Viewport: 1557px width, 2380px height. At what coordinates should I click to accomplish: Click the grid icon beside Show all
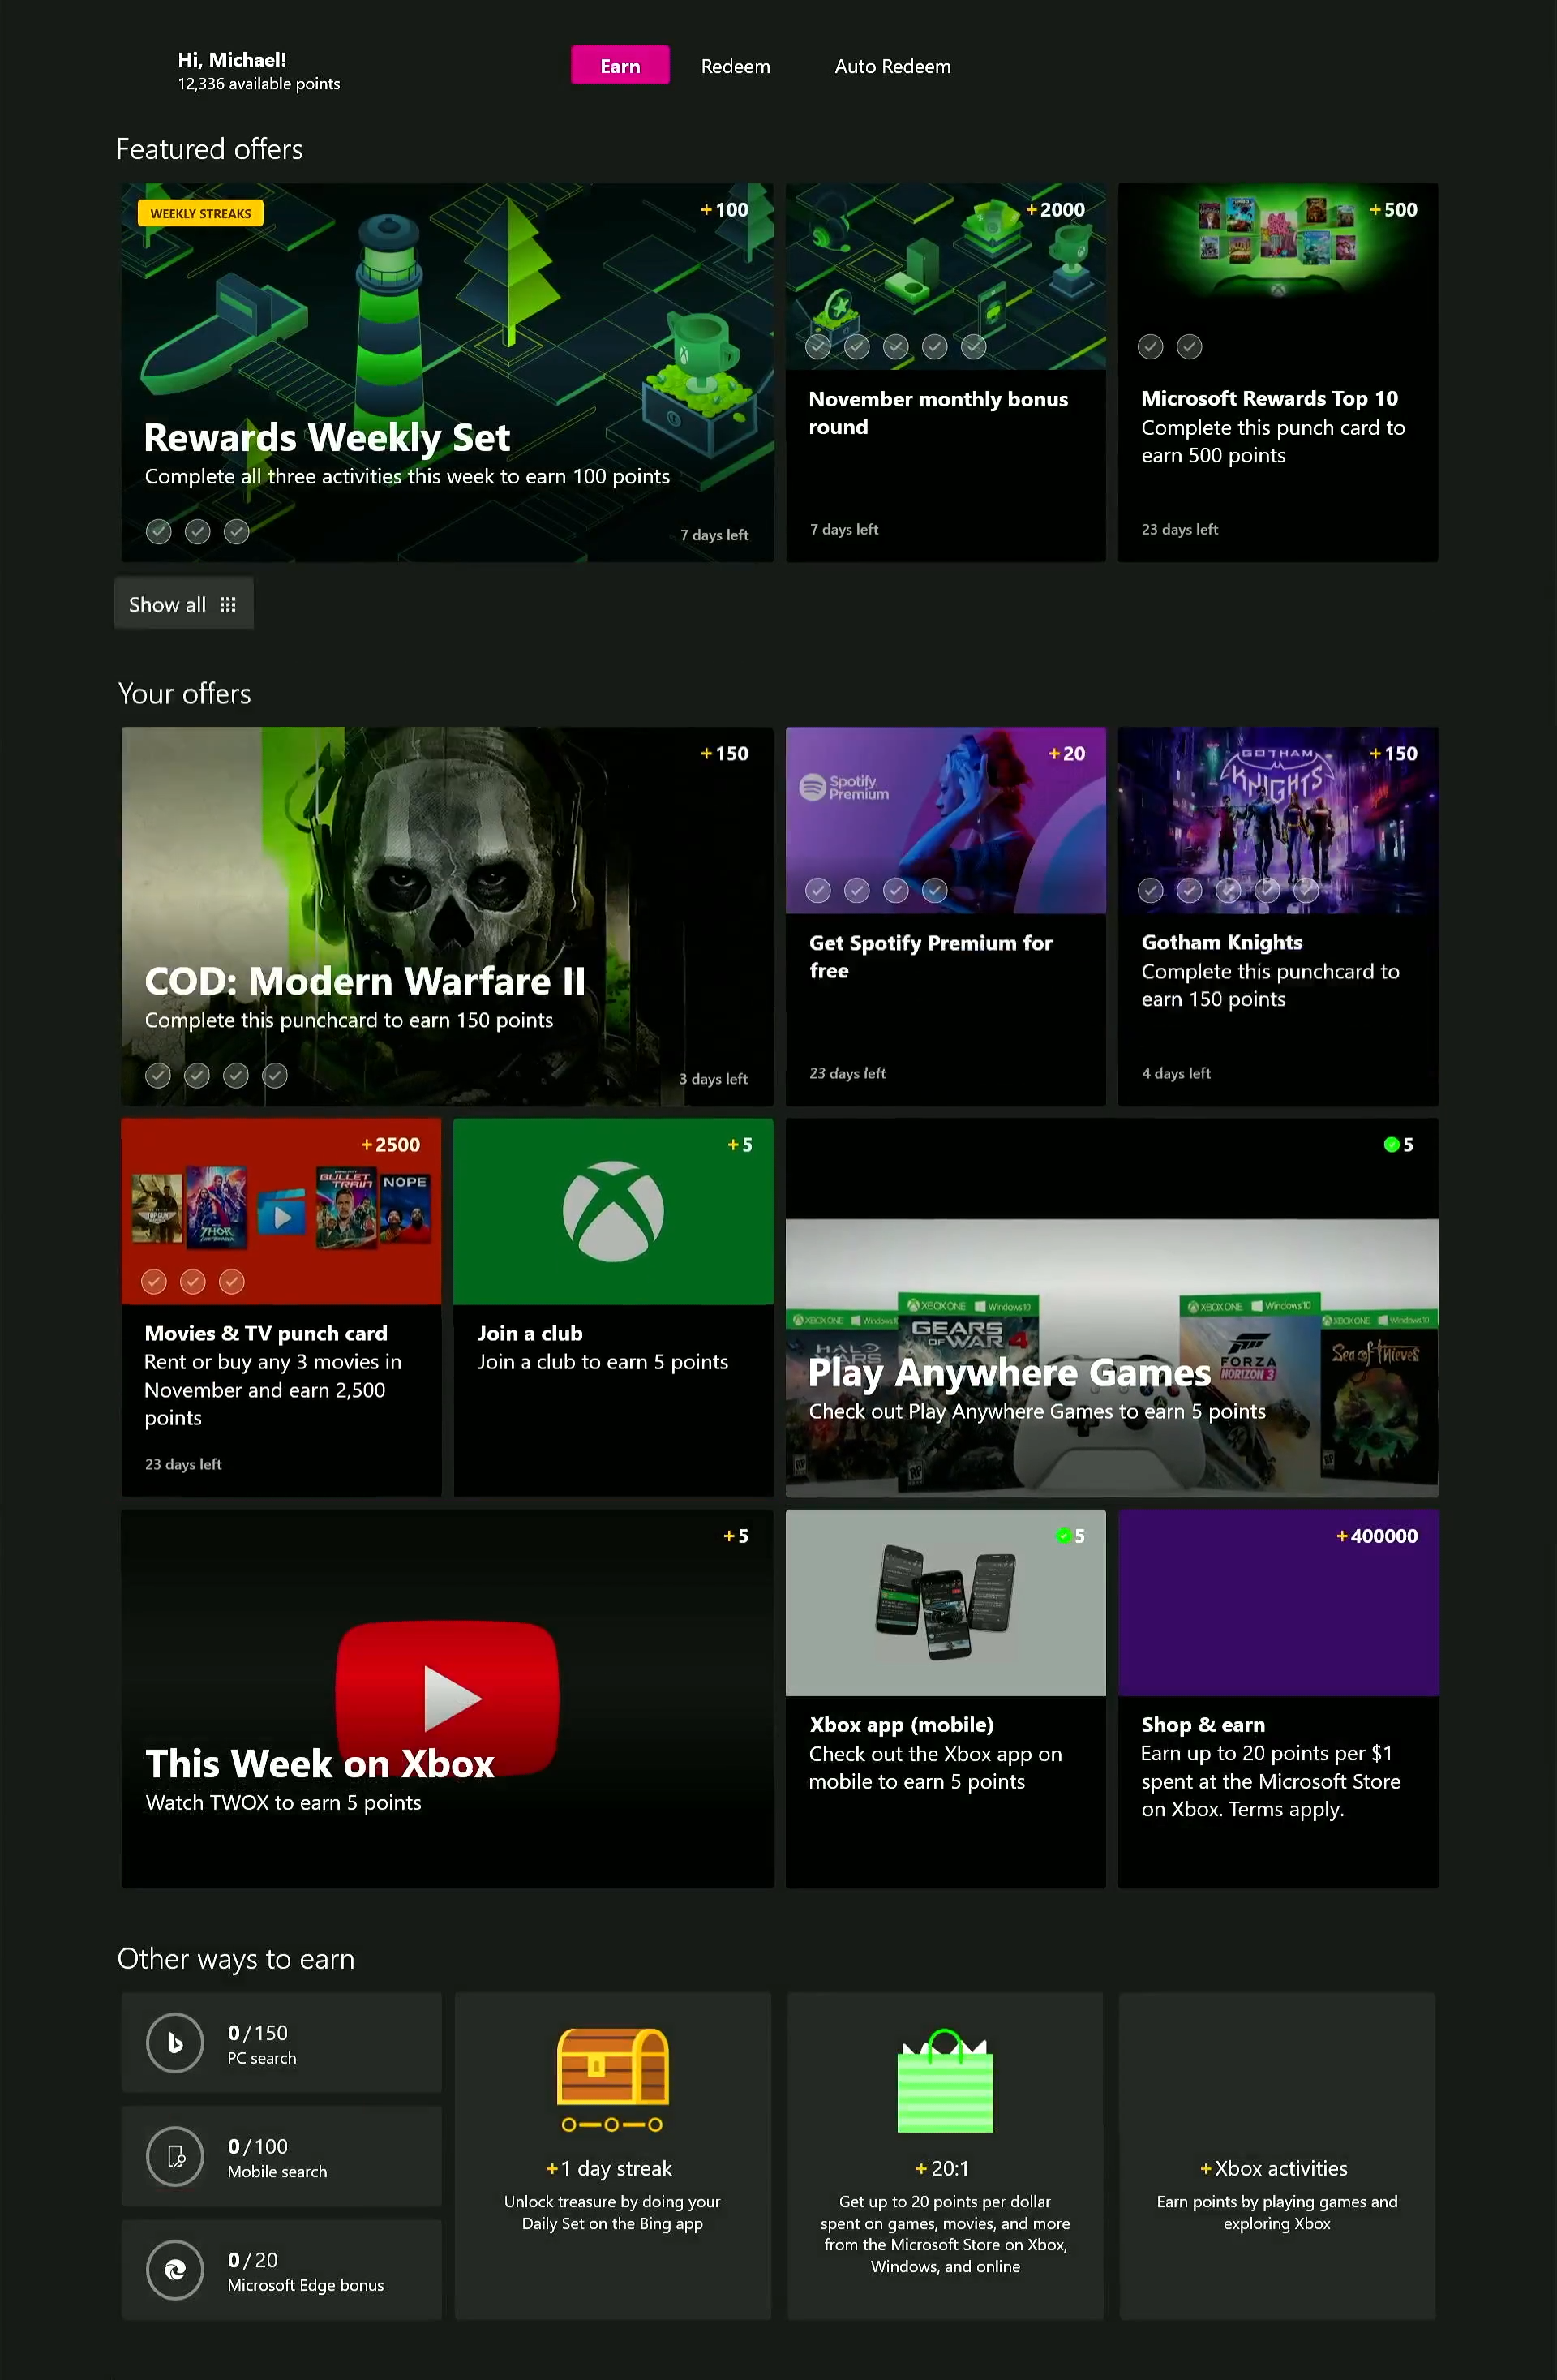pos(228,605)
